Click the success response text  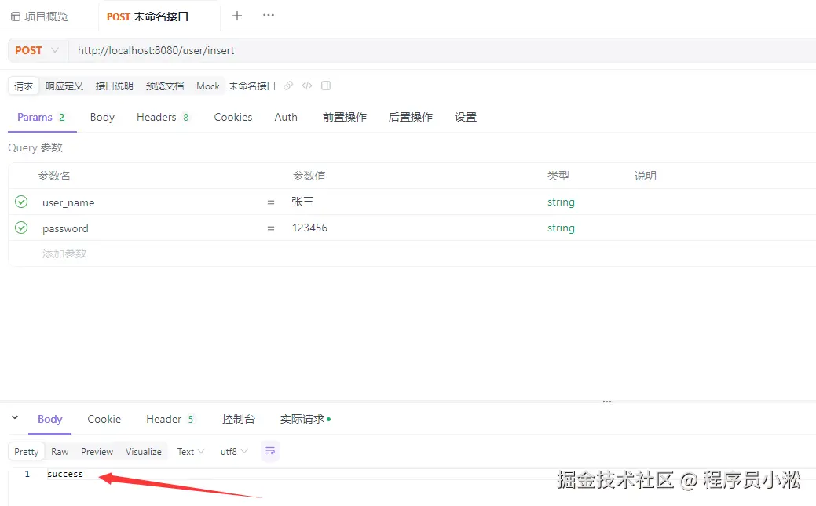pyautogui.click(x=65, y=474)
